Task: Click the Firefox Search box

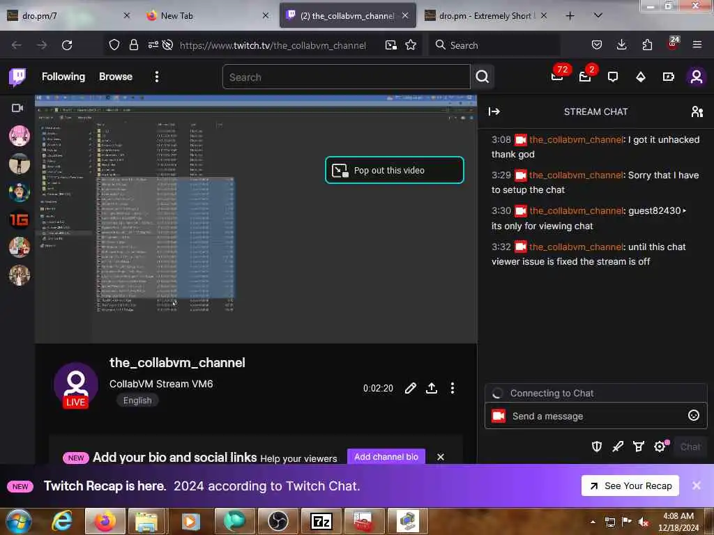Action: [x=494, y=45]
